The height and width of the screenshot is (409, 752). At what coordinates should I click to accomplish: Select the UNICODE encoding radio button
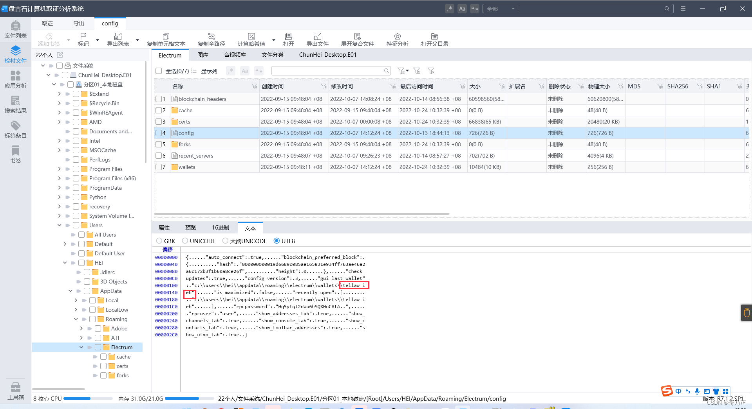pos(185,241)
